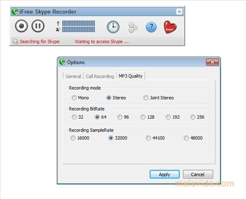
Task: Pause the recording
Action: pos(38,26)
